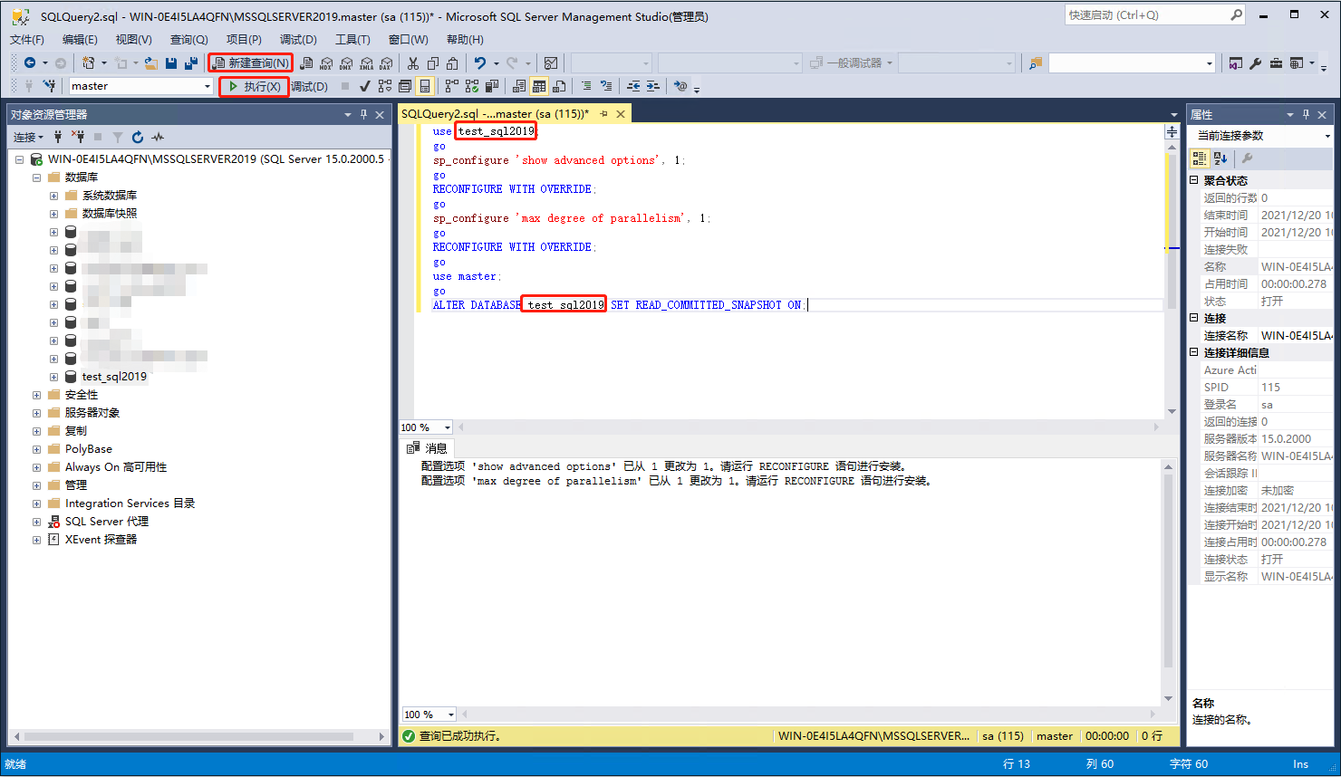Screen dimensions: 1341x777
Task: Click the 执行(X) button to run query
Action: coord(252,86)
